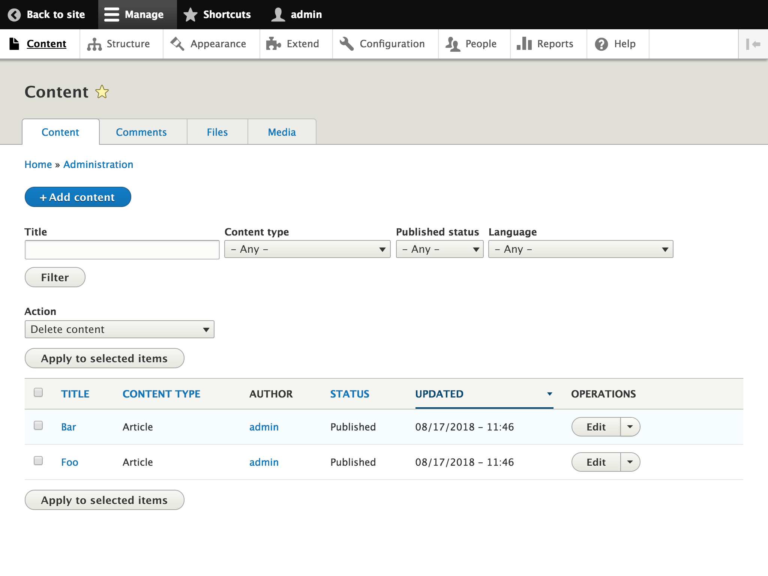Open Extend via the puzzle piece icon
768x576 pixels.
coord(273,44)
